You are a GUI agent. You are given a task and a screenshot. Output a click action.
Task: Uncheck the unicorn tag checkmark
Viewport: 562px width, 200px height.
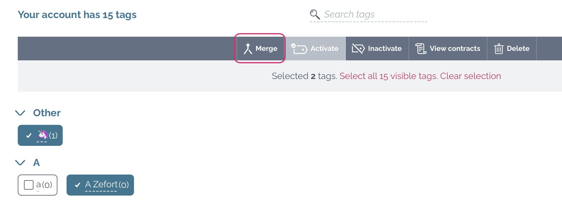(x=29, y=136)
